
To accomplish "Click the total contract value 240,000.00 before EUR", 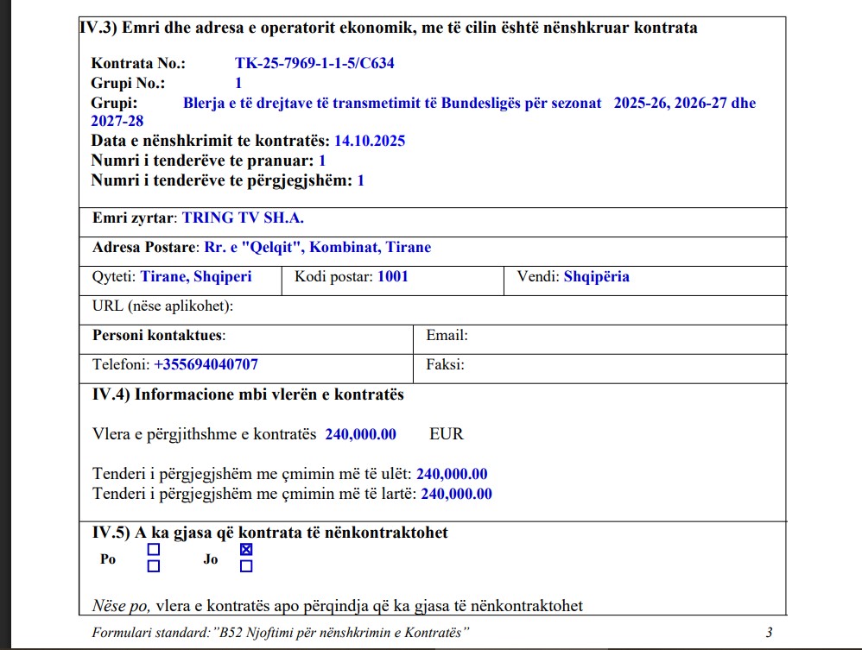I will [x=360, y=434].
